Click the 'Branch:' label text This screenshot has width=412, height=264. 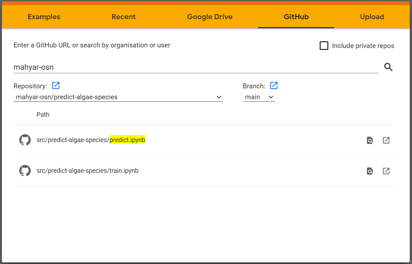click(x=254, y=86)
